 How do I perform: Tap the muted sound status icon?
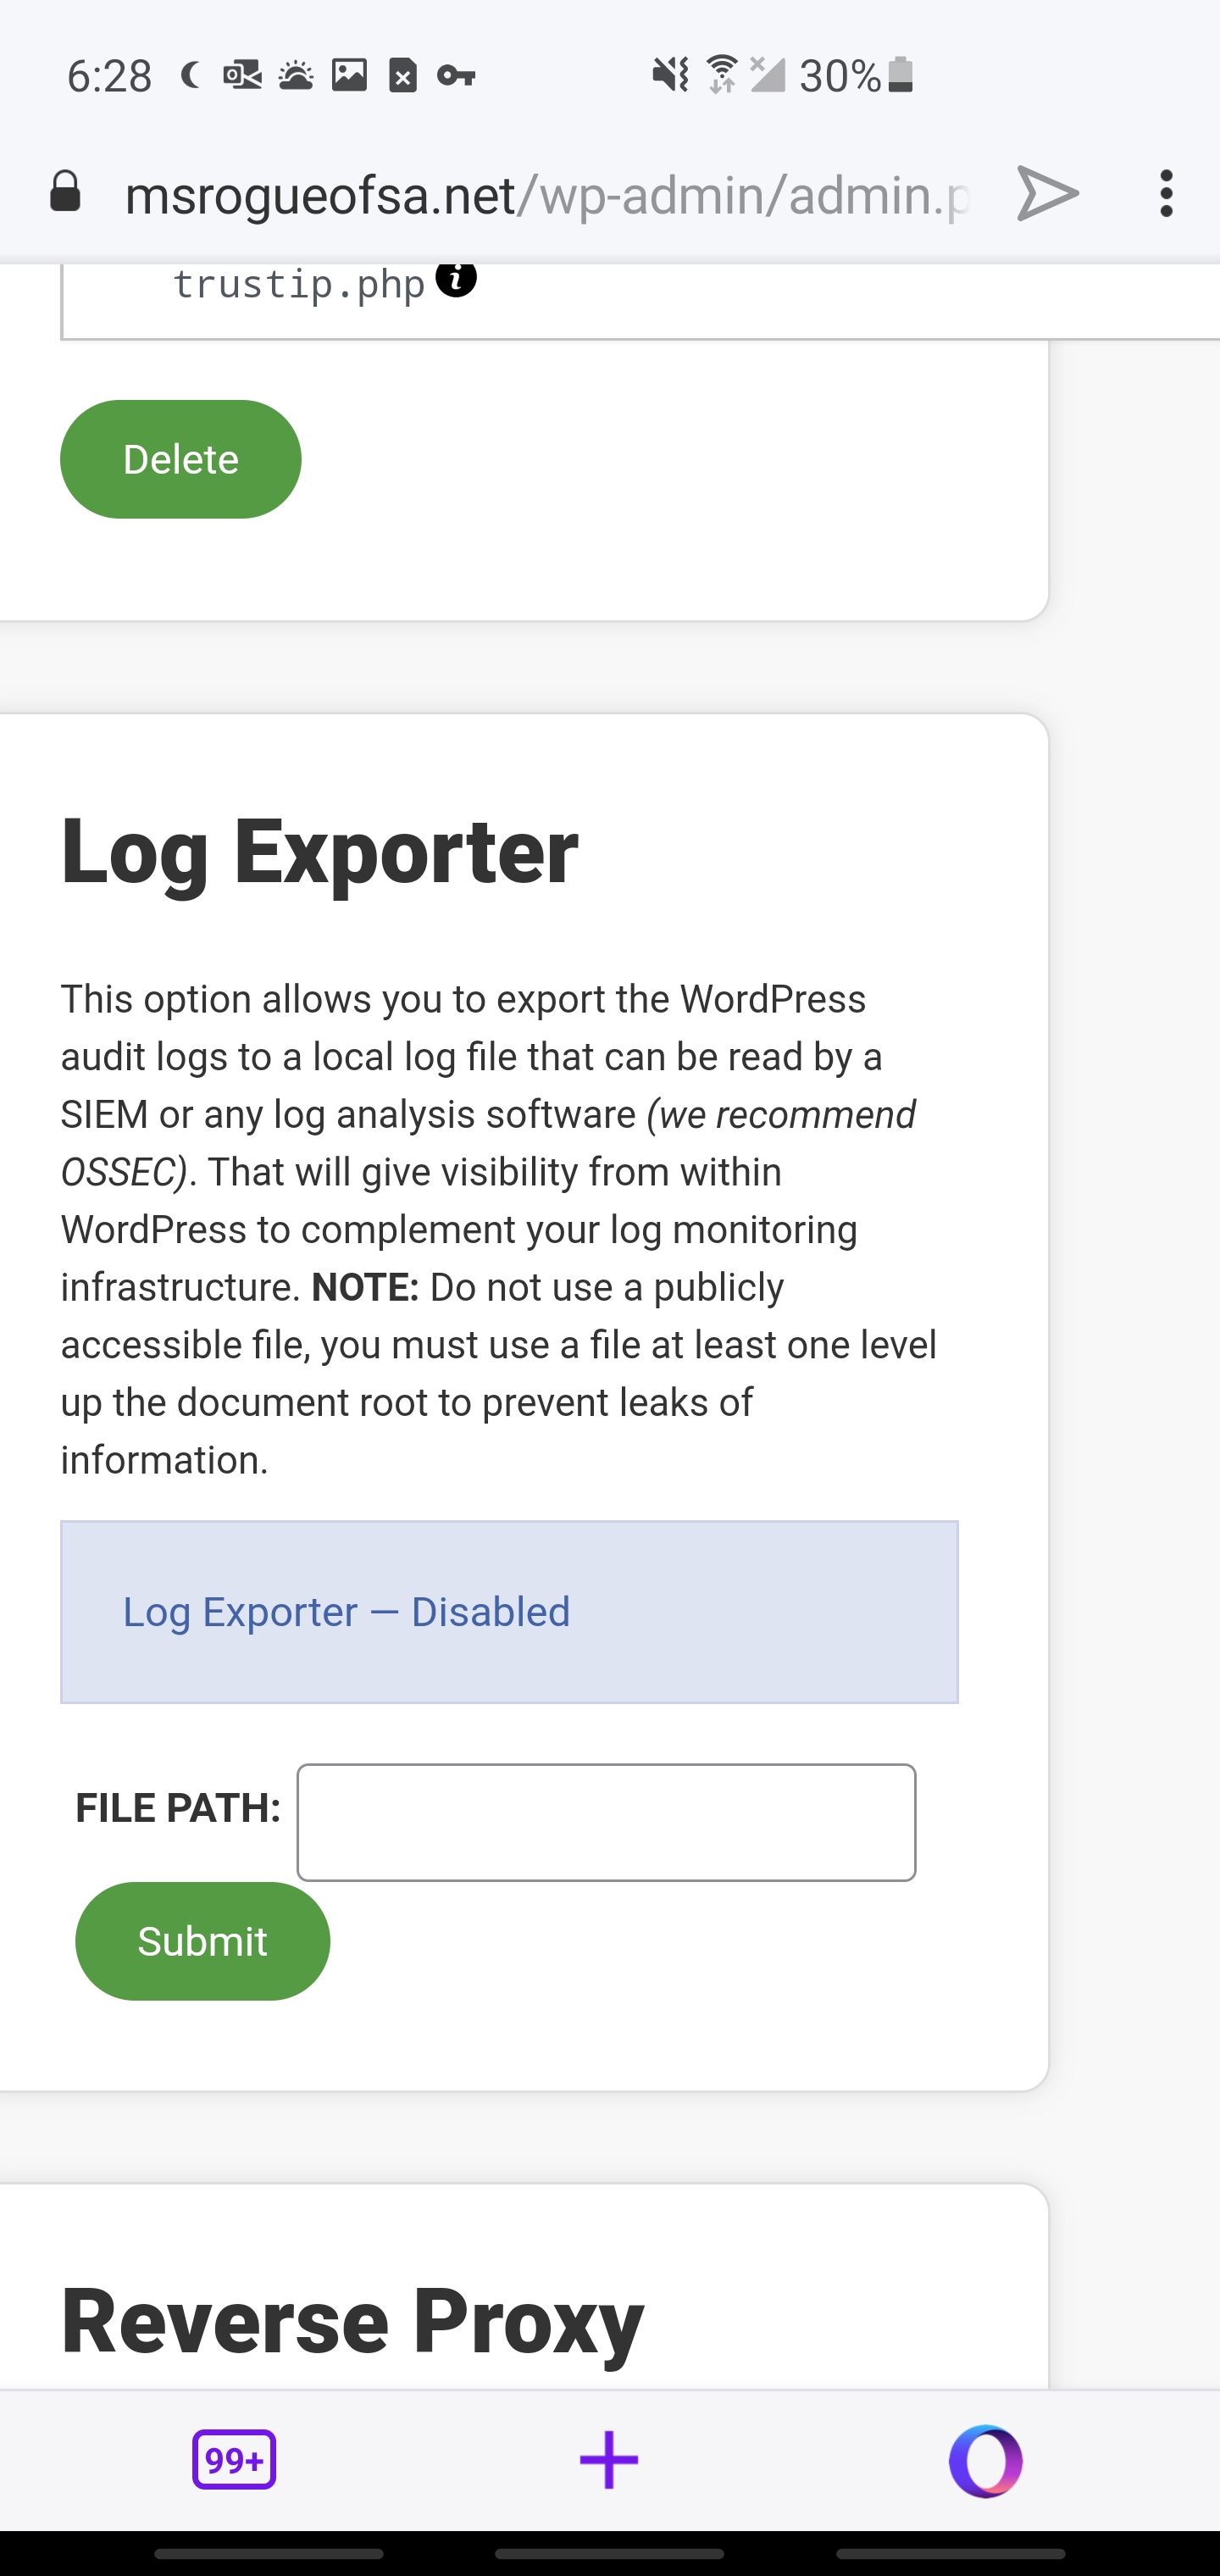pyautogui.click(x=670, y=75)
